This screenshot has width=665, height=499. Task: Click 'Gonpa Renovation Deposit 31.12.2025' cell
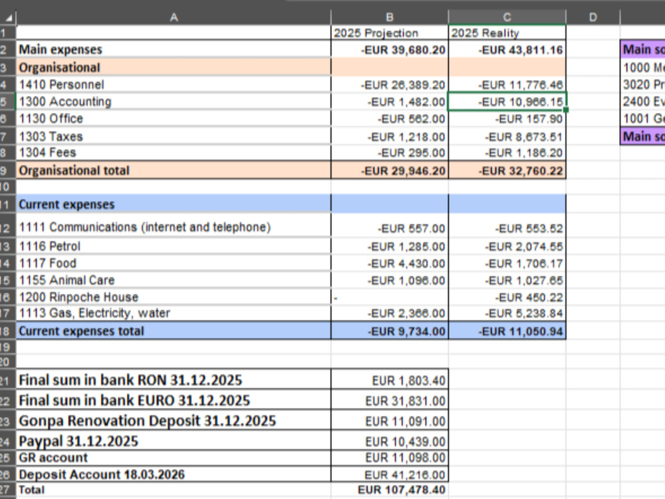tap(174, 420)
